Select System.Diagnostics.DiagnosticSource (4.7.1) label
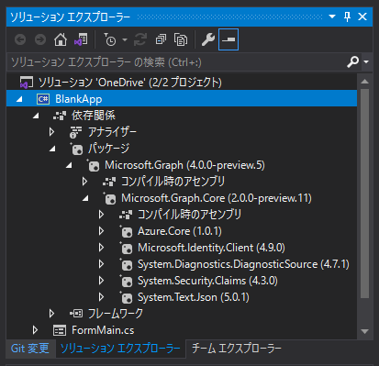This screenshot has width=379, height=366. [x=243, y=264]
